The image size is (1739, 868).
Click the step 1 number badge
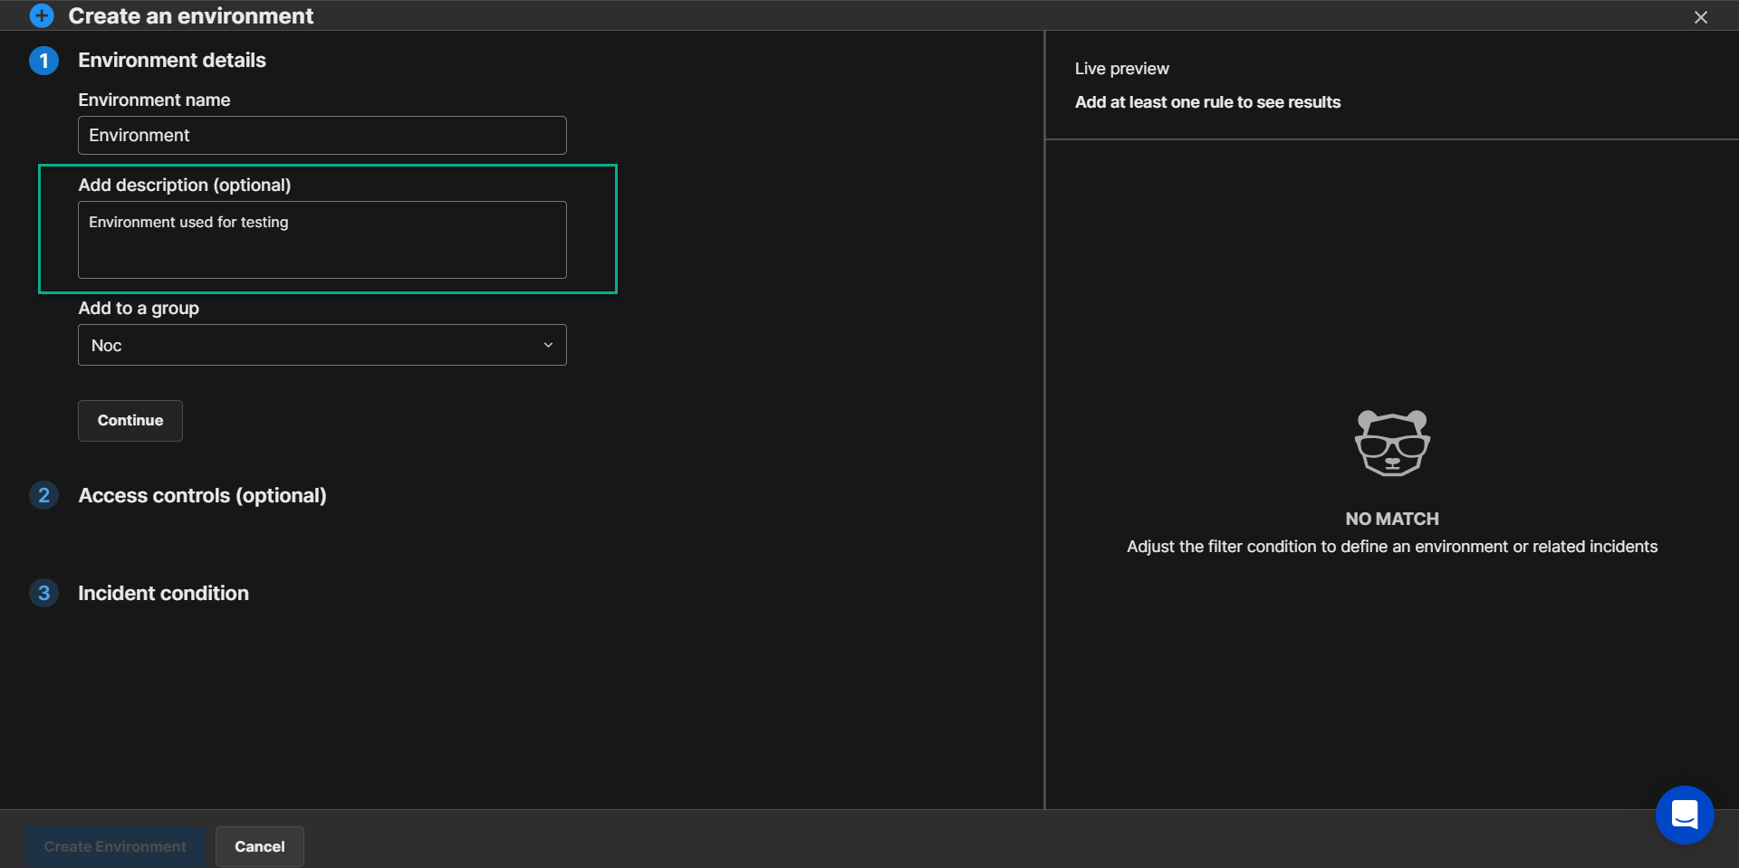click(43, 61)
